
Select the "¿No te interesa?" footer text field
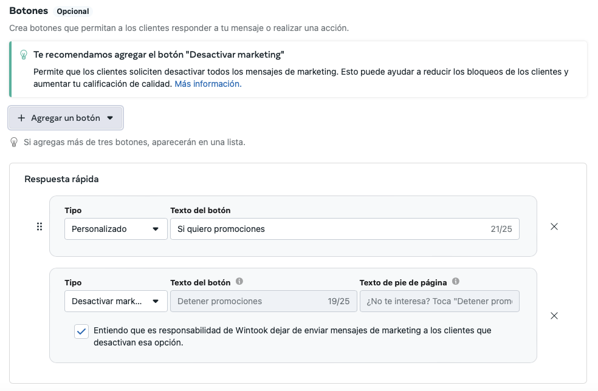coord(439,301)
